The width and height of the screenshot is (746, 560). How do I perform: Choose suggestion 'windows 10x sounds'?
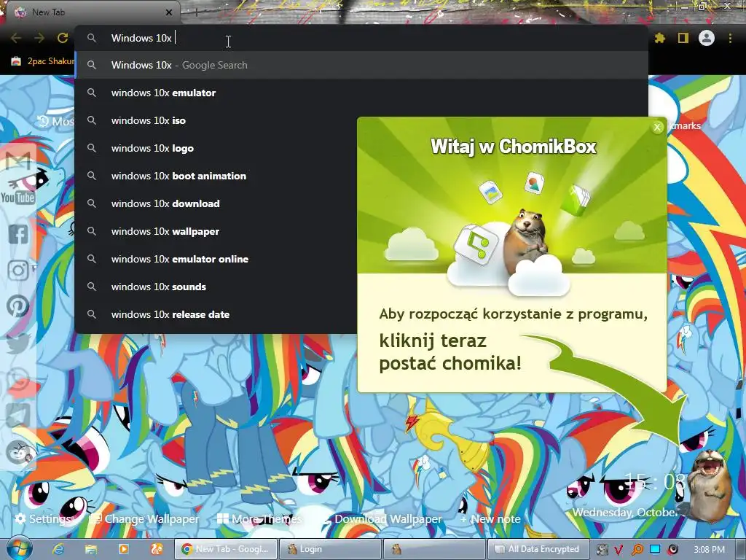(216, 286)
